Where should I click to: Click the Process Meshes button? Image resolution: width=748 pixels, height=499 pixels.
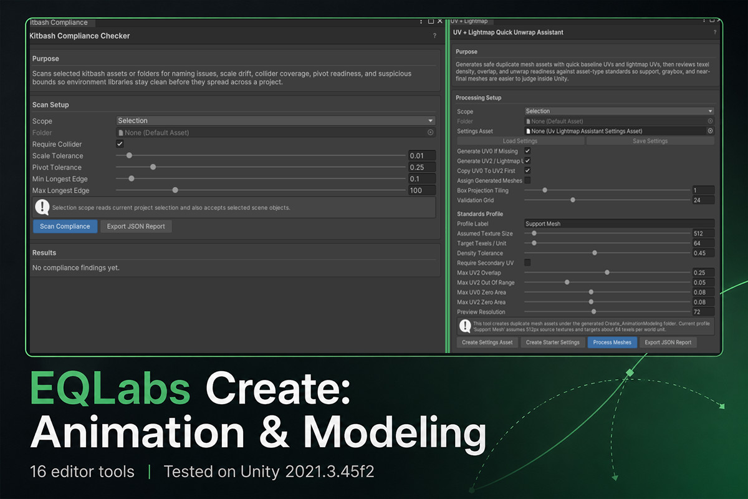pos(612,342)
